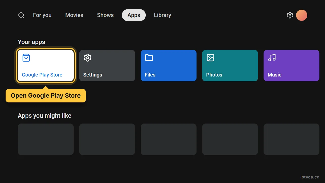Go to the Library tab
This screenshot has height=183, width=325.
point(162,15)
